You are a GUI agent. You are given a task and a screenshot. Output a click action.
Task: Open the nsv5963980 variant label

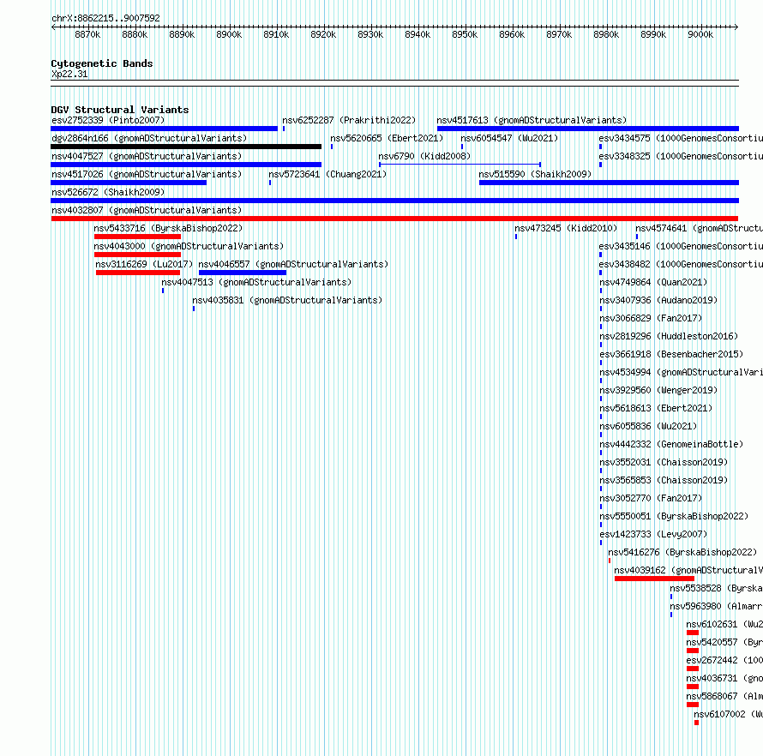click(x=717, y=606)
